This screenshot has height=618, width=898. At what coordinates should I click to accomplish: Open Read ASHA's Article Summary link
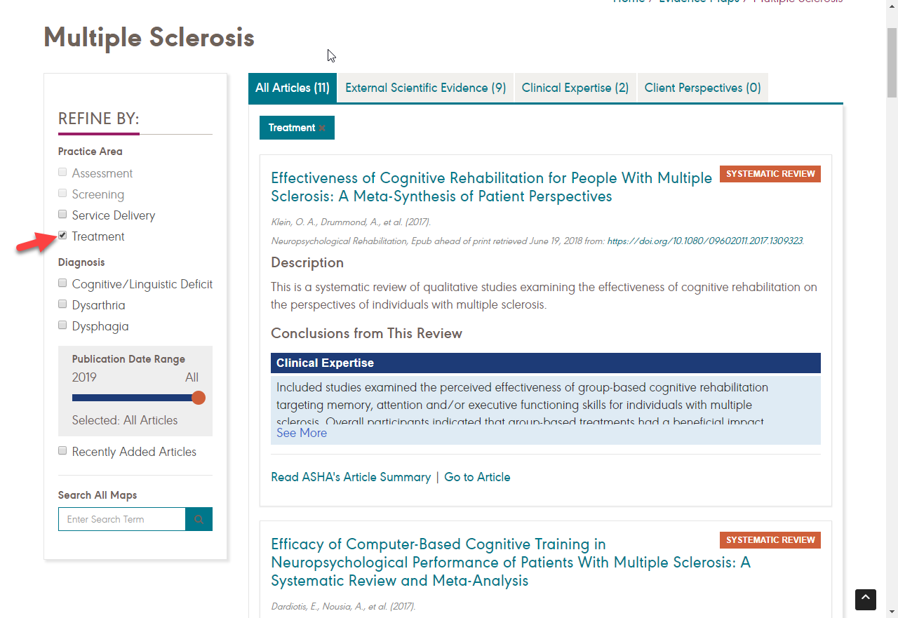coord(351,477)
